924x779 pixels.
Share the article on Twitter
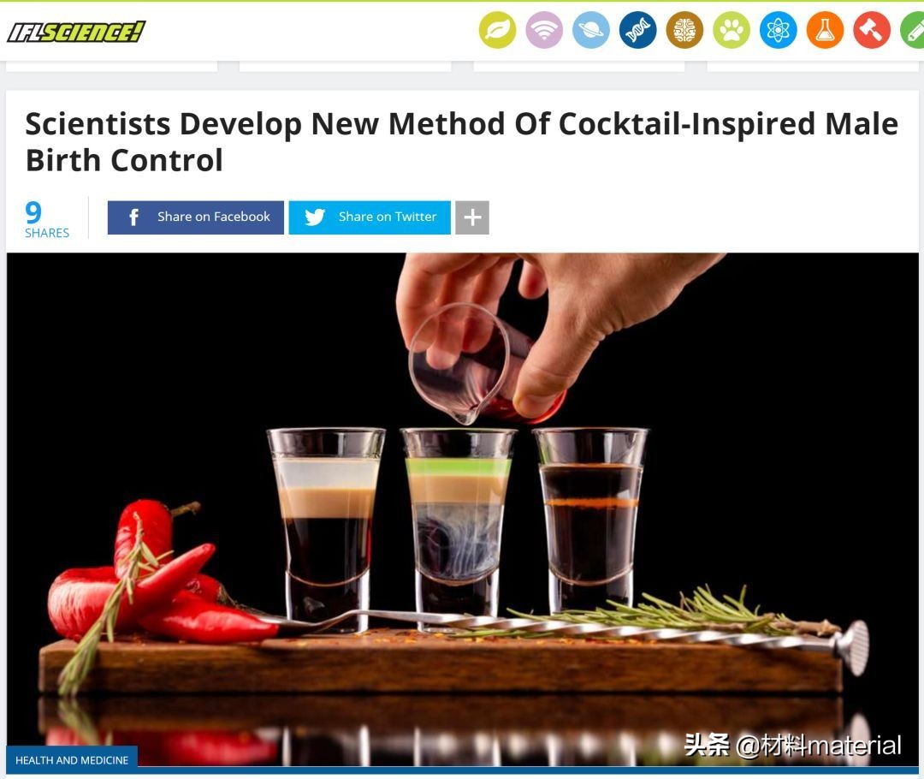370,217
